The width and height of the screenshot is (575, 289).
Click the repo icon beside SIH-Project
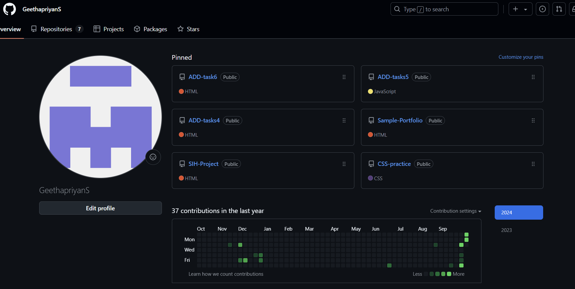pos(182,164)
